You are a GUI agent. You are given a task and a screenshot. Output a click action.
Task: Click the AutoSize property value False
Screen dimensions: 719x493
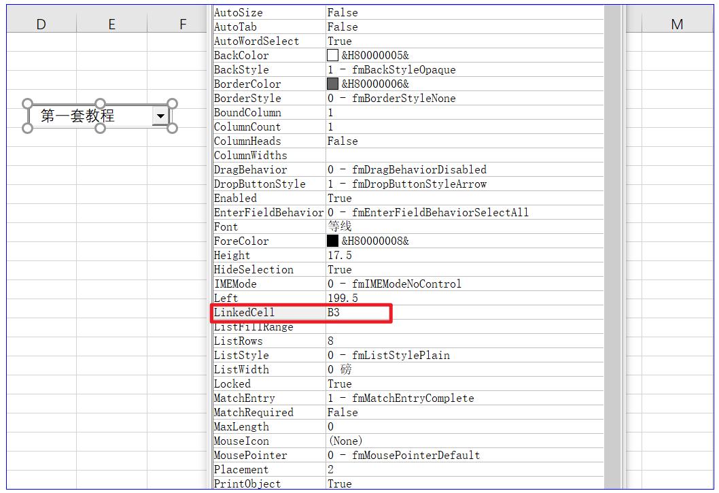(x=343, y=12)
